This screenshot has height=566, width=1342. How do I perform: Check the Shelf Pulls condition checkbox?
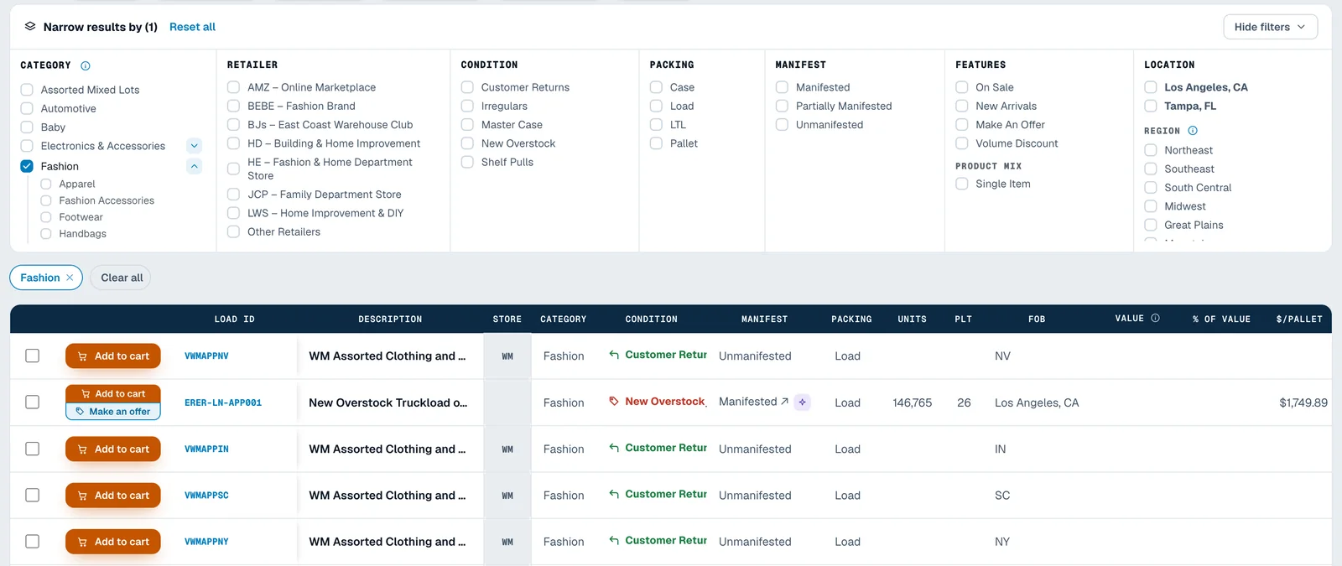pos(467,162)
